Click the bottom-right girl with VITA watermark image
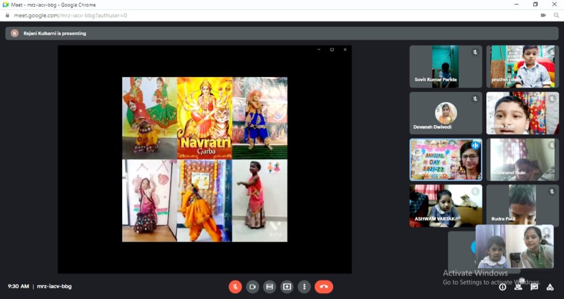The height and width of the screenshot is (299, 564). (x=260, y=201)
